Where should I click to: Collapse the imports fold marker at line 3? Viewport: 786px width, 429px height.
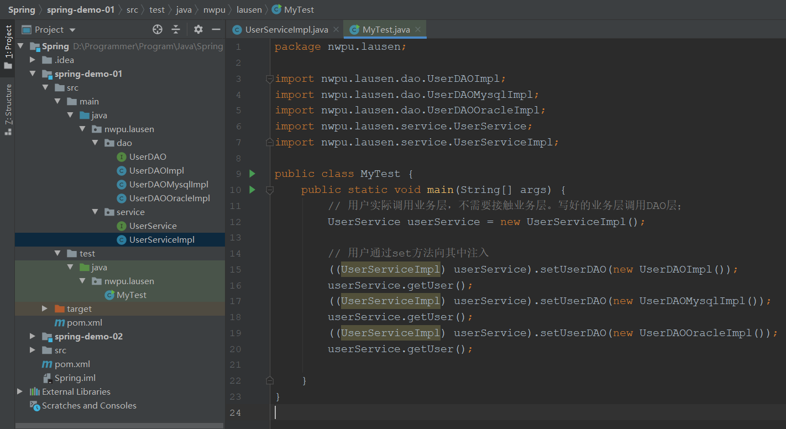(270, 79)
